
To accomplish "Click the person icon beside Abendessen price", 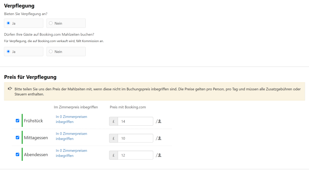I will [x=160, y=155].
